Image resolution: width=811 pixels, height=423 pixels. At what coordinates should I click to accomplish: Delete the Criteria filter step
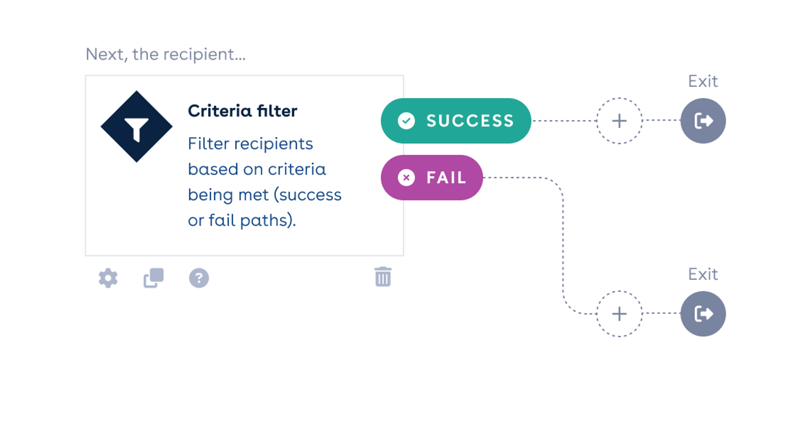click(382, 277)
